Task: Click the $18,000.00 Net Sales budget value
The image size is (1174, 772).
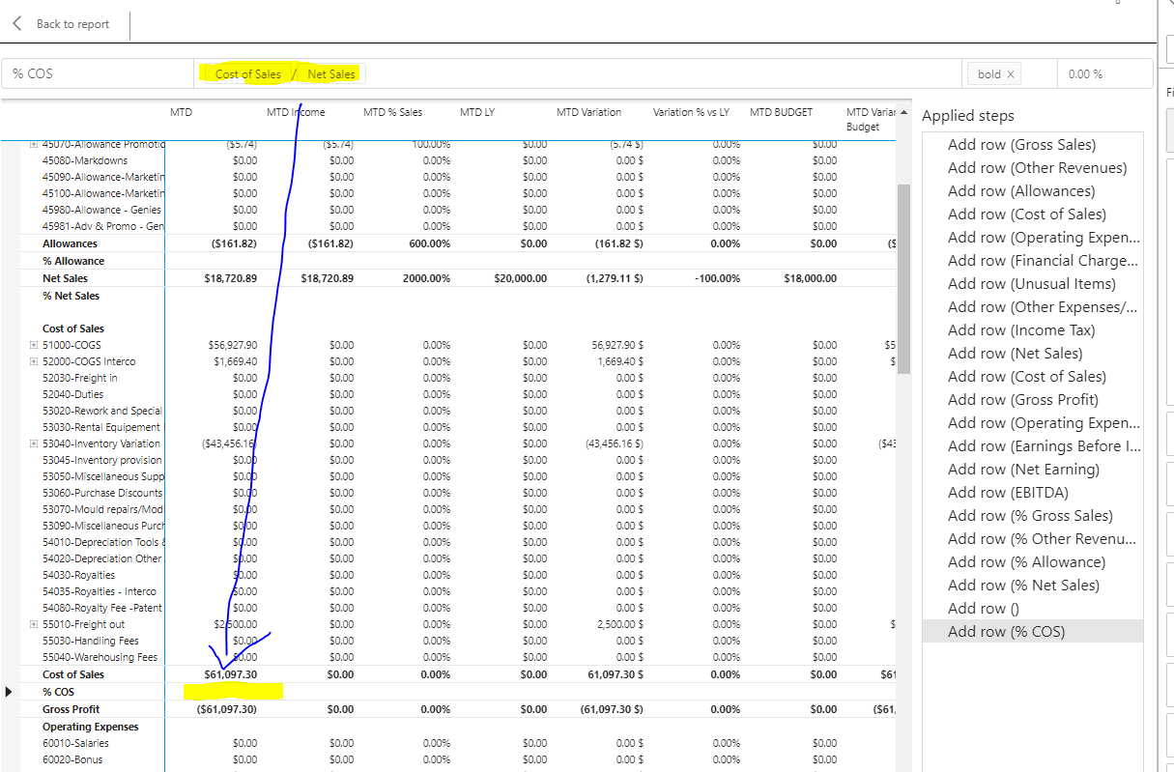Action: 810,278
